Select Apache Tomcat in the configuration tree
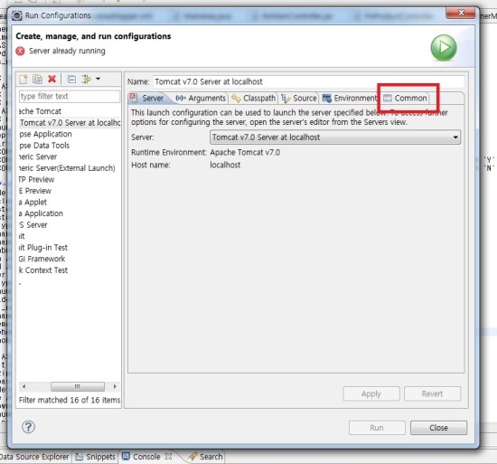This screenshot has width=497, height=464. pyautogui.click(x=40, y=111)
